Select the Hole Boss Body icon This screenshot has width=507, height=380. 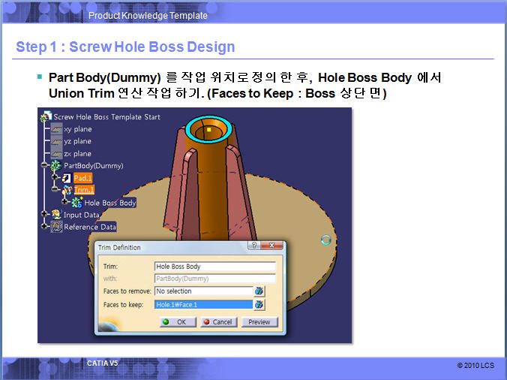76,203
